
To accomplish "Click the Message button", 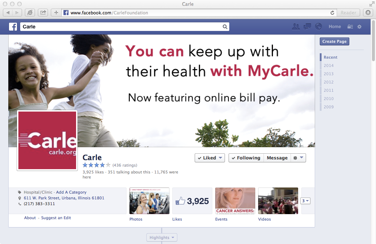I will (277, 158).
